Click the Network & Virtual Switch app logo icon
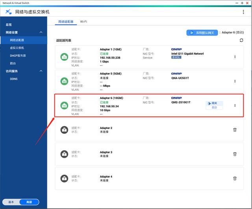 [8, 12]
